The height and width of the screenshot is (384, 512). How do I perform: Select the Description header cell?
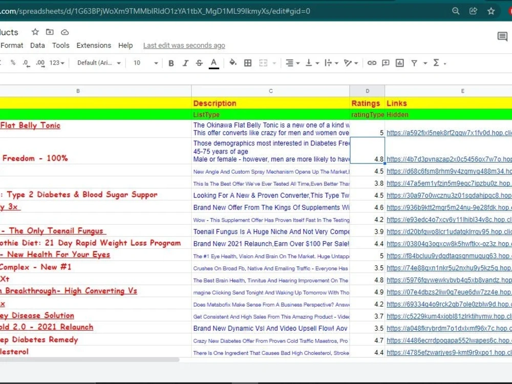coord(271,103)
